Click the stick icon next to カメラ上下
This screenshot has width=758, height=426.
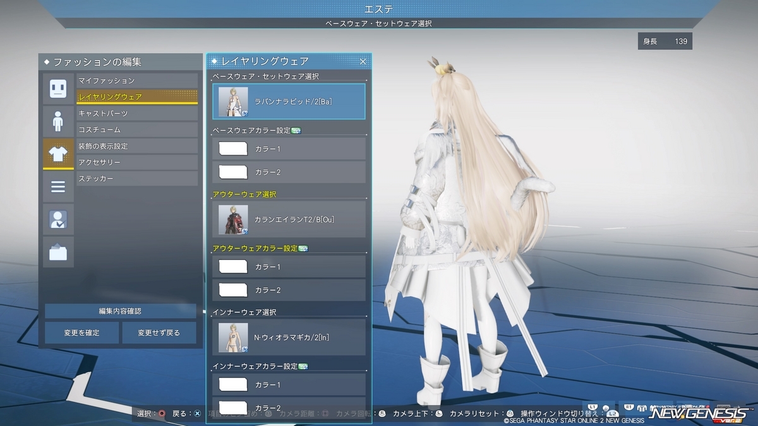pyautogui.click(x=440, y=414)
